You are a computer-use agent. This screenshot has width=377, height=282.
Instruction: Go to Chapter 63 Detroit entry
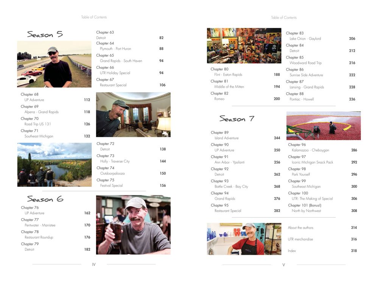130,35
